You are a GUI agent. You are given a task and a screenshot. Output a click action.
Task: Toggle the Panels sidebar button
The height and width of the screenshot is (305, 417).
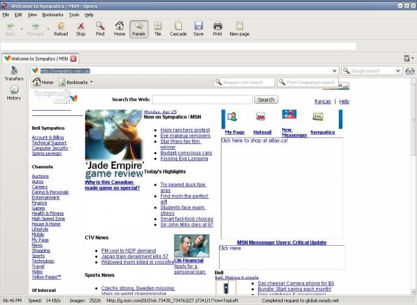coord(138,29)
